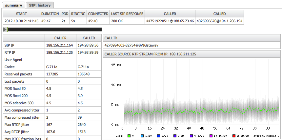Click the START column header

pyautogui.click(x=21, y=14)
